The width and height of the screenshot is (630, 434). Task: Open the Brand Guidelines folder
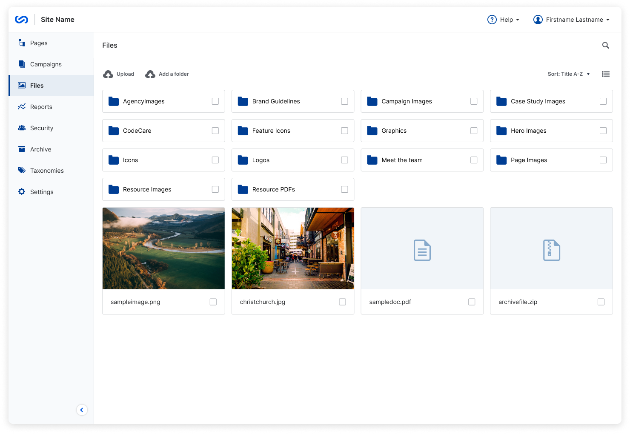[276, 101]
